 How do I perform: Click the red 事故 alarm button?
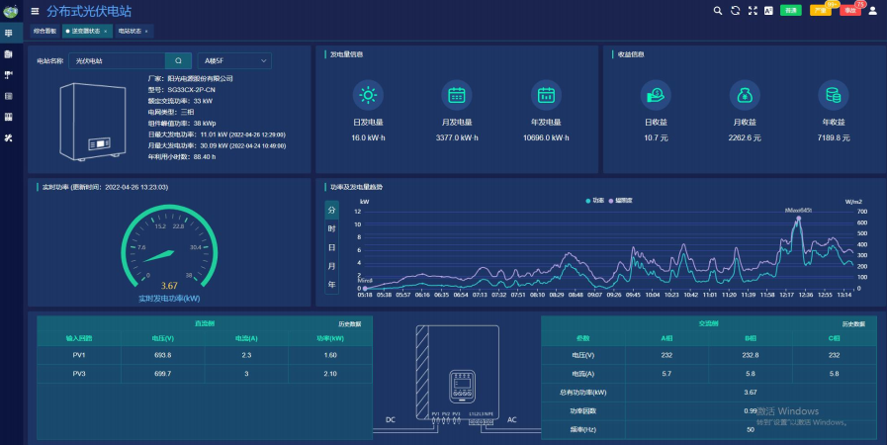click(x=850, y=11)
